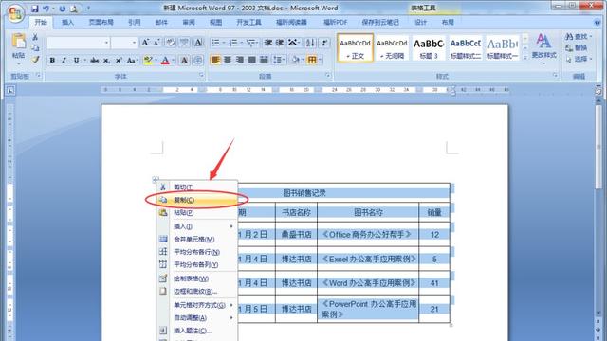
Task: Click the large Paste clipboard icon
Action: tap(19, 42)
